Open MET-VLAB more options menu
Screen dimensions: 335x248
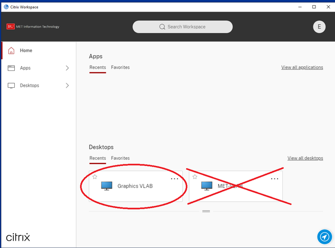(274, 179)
